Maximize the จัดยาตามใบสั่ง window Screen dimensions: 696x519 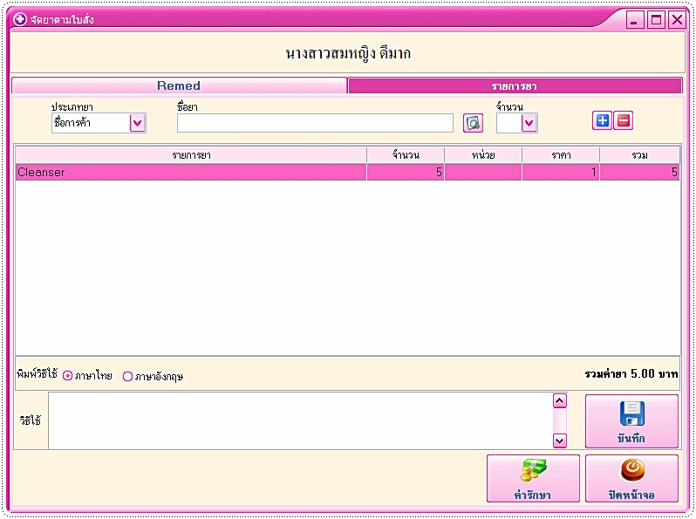click(656, 20)
